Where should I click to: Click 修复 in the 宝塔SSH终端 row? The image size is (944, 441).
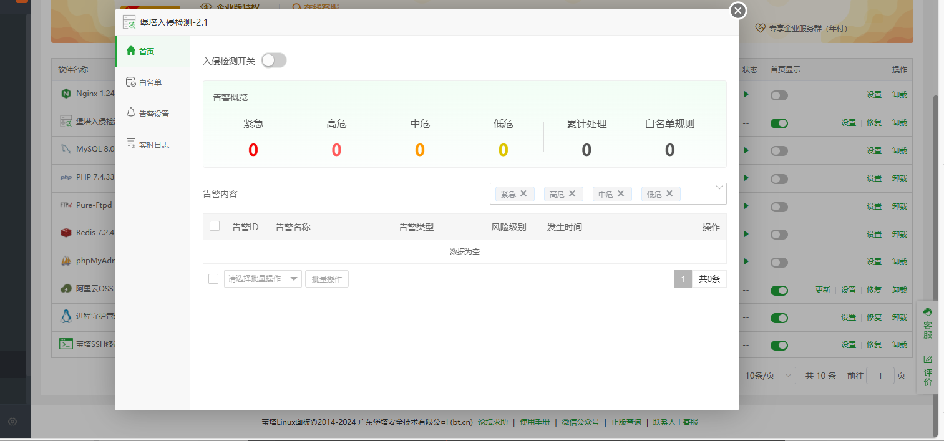(x=874, y=345)
